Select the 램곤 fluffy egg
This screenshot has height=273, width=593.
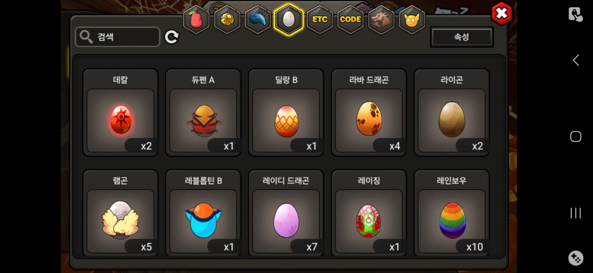pos(120,213)
